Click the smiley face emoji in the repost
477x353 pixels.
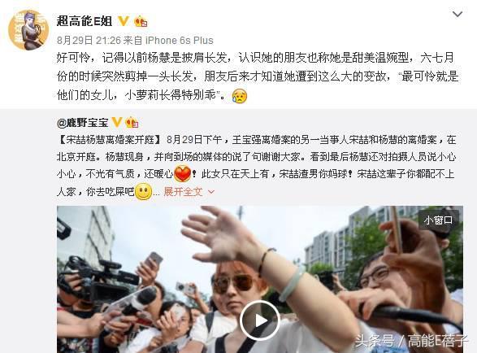(x=143, y=192)
